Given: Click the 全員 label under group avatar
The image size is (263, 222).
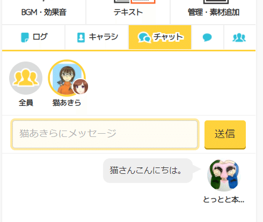Looking at the screenshot, I should pyautogui.click(x=26, y=103).
